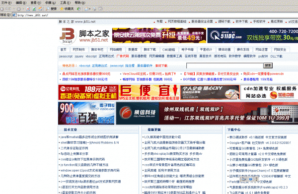Click the 搜索 button beside search box

[x=268, y=65]
